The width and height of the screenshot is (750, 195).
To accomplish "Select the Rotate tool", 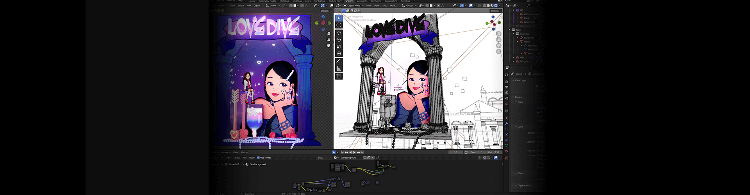I will pos(339,40).
